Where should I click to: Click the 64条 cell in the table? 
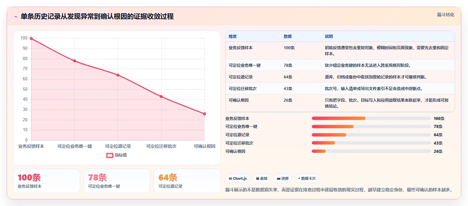[288, 77]
